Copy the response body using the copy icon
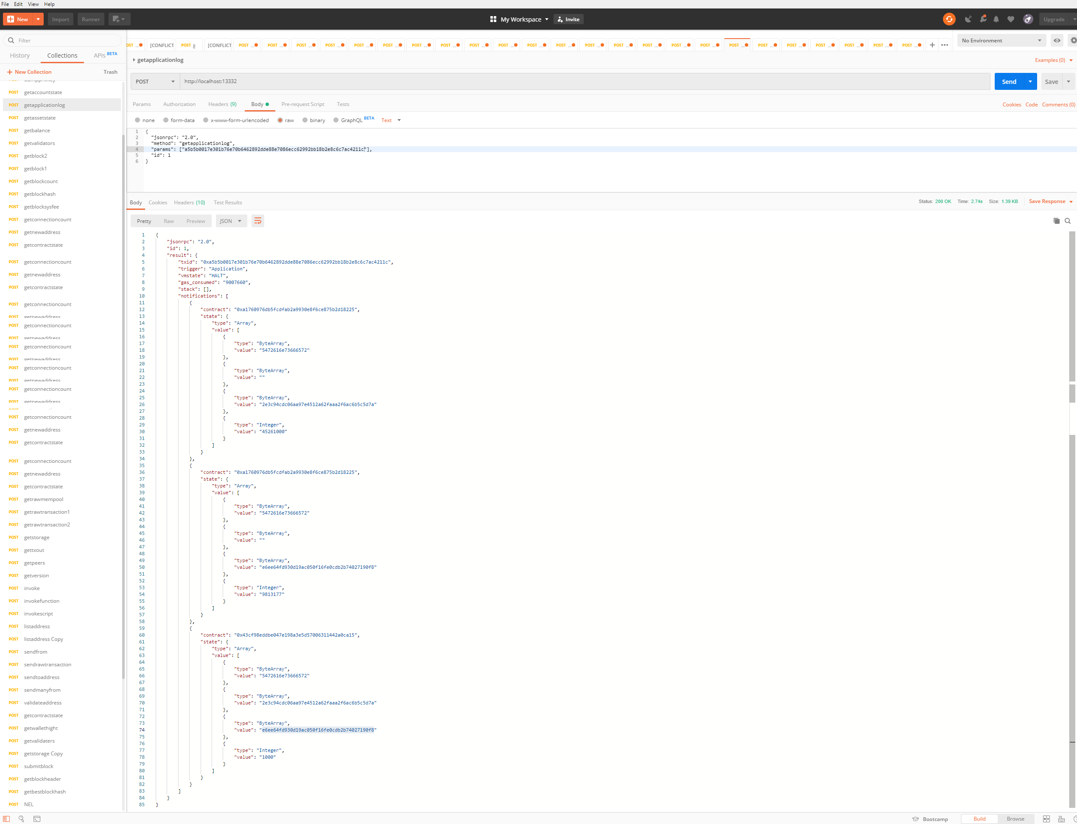 1056,221
